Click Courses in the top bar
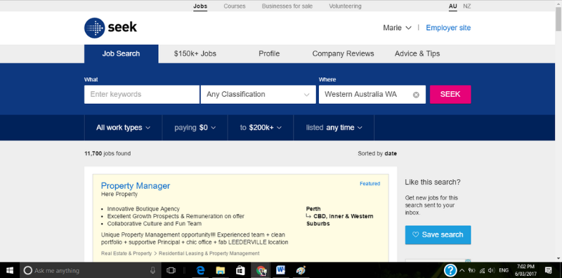Viewport: 562px width, 278px height. (x=235, y=6)
